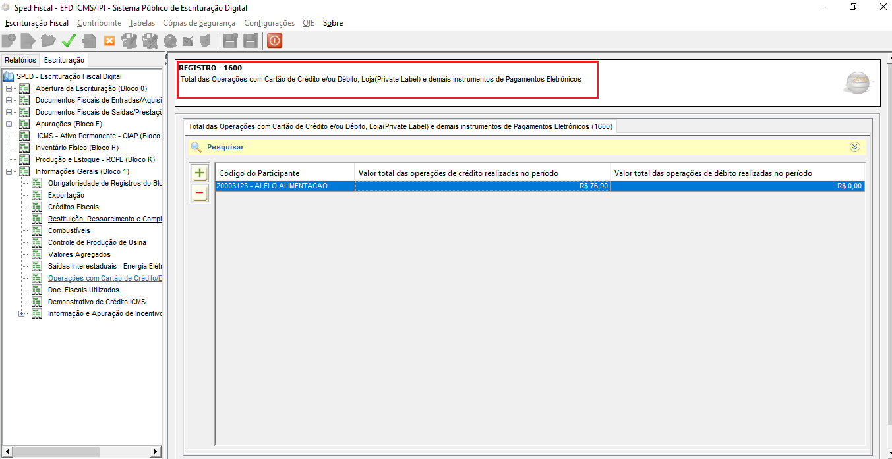Switch to the Relatórios tab

tap(20, 60)
